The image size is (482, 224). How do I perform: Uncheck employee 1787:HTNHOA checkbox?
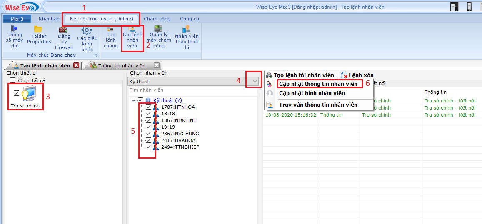(x=148, y=107)
